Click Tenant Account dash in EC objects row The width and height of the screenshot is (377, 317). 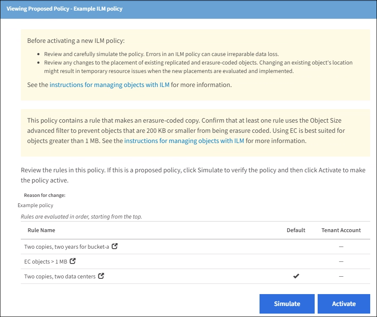point(341,261)
